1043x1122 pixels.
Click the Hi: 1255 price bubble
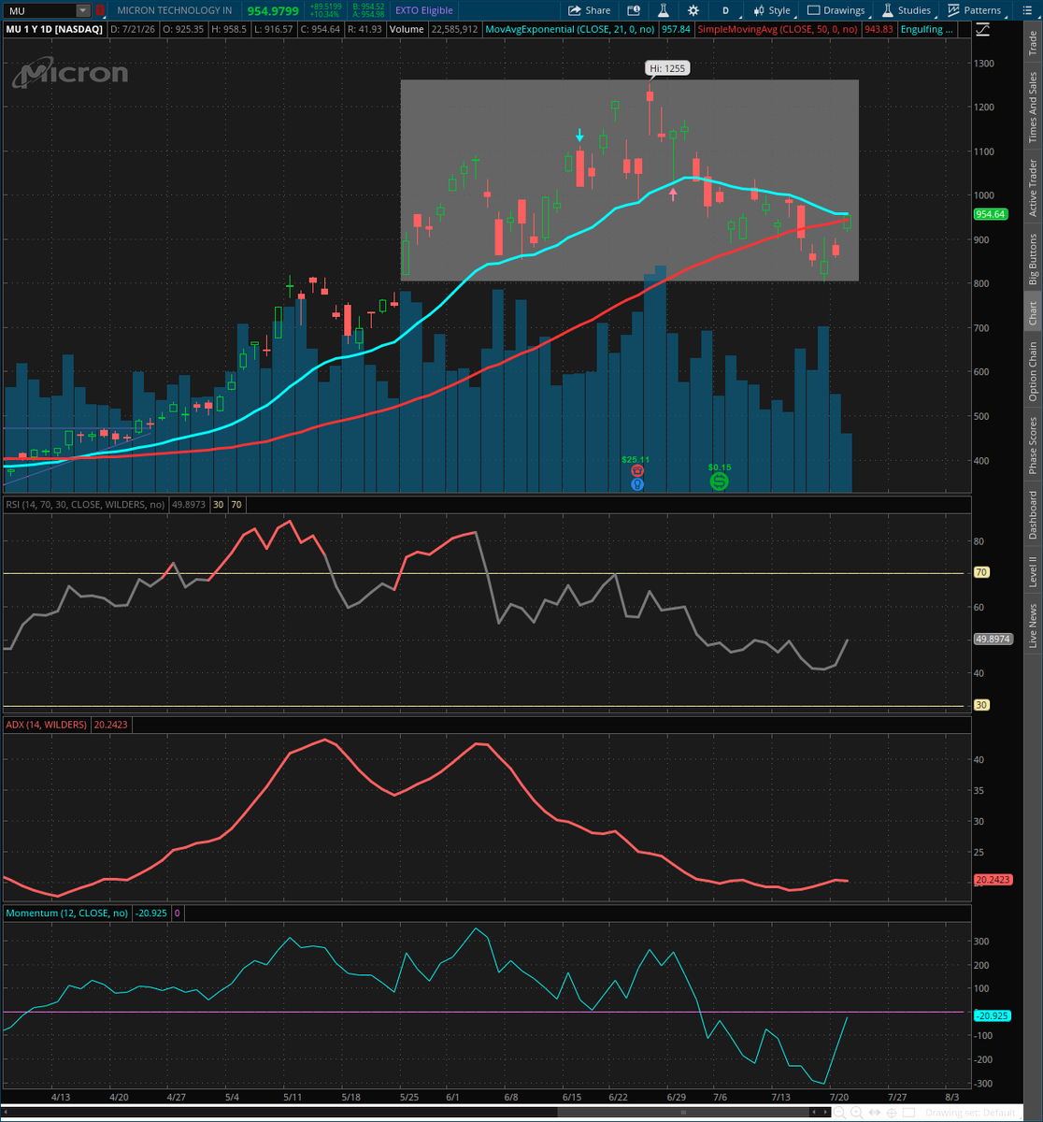[668, 68]
